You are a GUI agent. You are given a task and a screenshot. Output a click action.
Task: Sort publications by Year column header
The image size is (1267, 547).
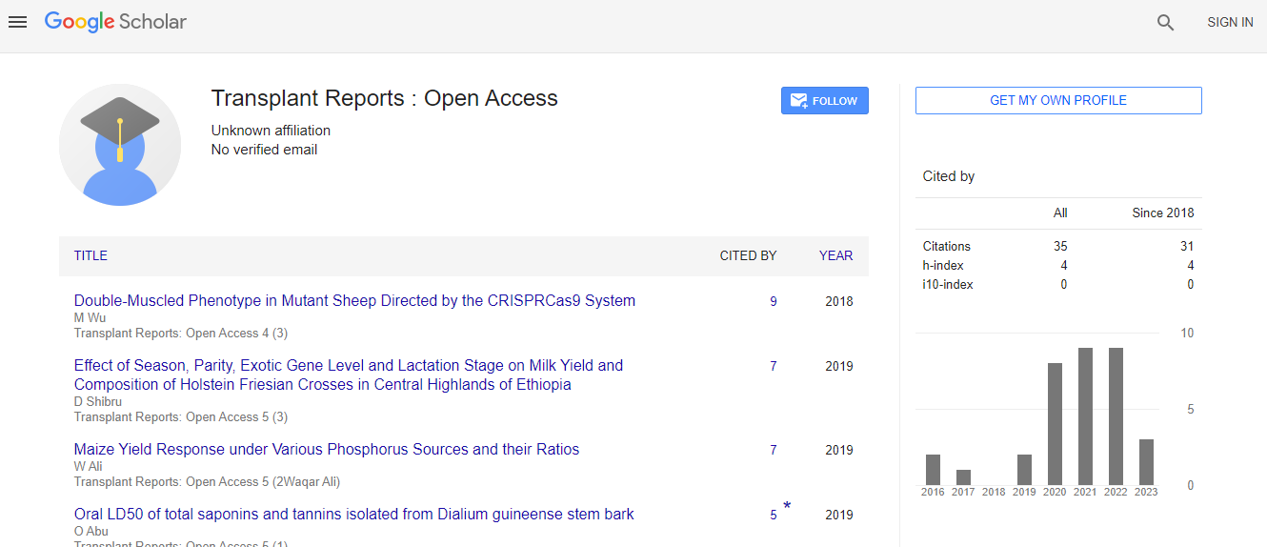835,255
